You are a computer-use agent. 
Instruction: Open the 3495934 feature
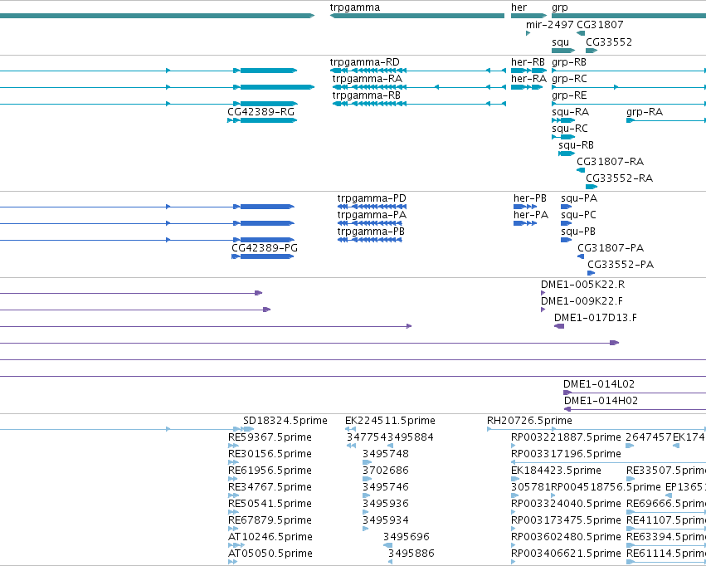[x=366, y=529]
